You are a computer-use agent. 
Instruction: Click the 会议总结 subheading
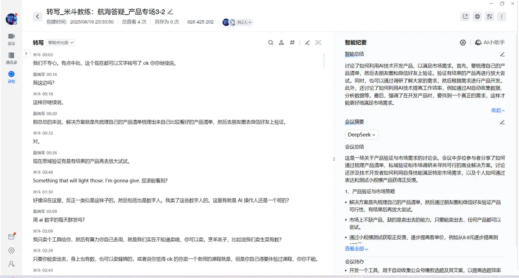354,147
